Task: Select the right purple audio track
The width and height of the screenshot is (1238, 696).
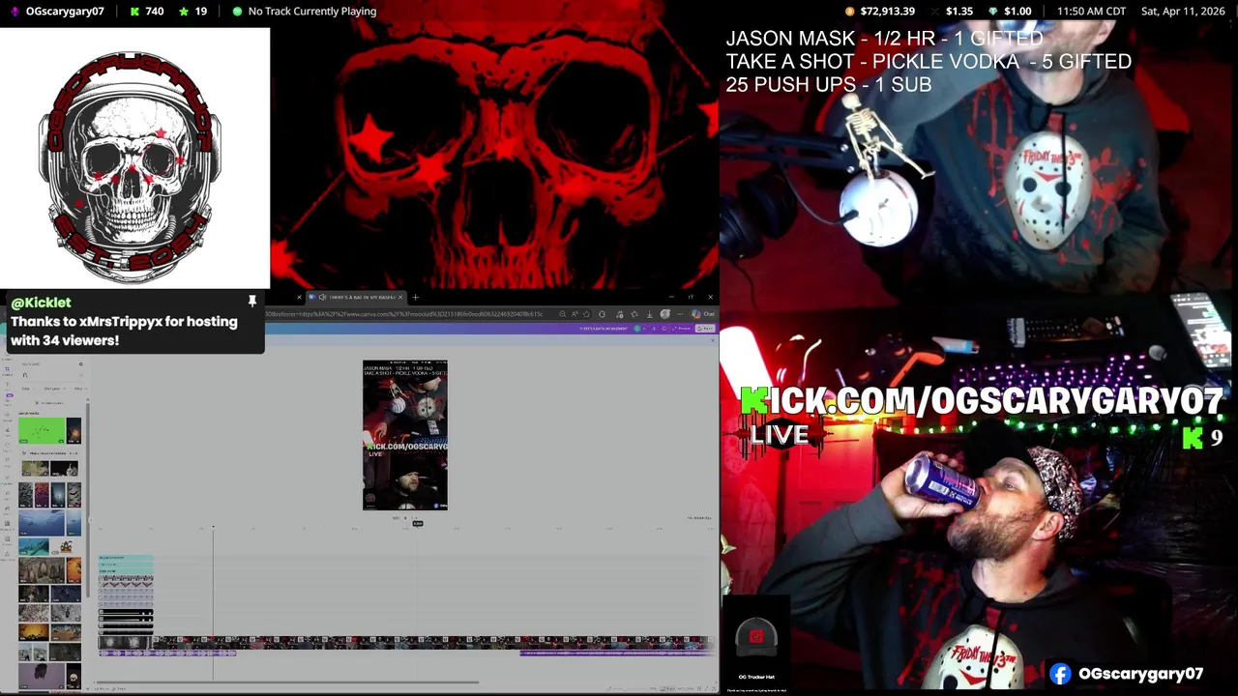Action: tap(618, 653)
